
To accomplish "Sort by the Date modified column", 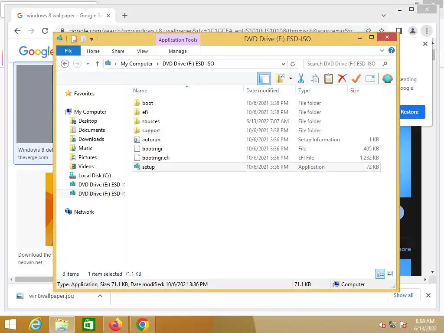I will click(262, 91).
